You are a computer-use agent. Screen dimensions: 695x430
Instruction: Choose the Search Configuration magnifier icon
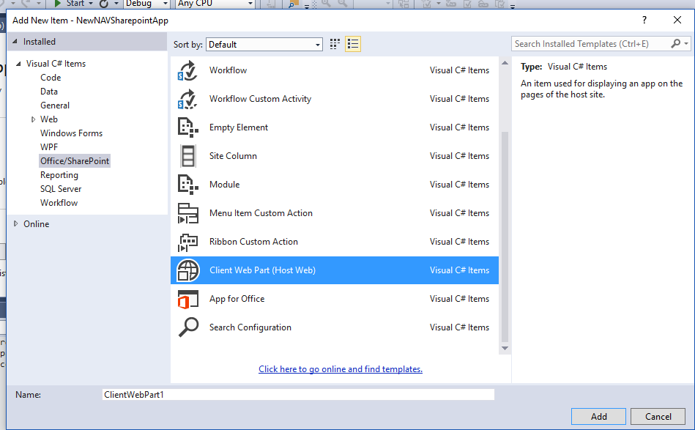188,327
